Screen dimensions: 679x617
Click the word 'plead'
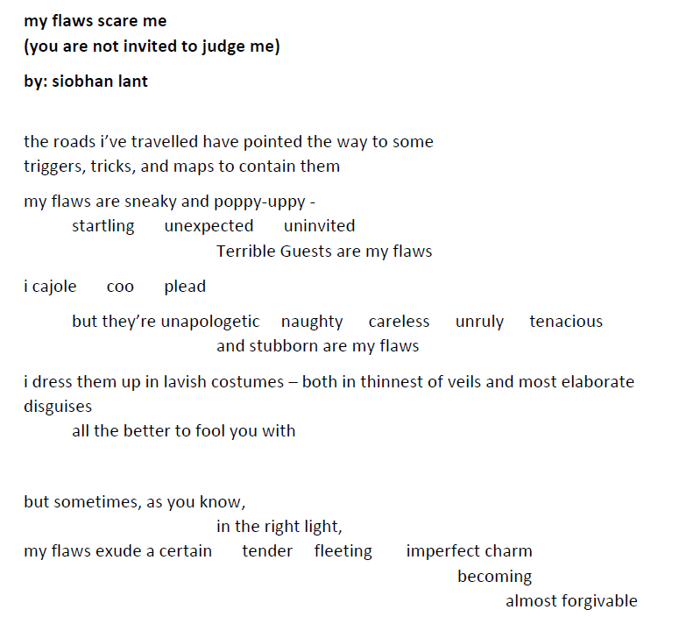pyautogui.click(x=185, y=287)
